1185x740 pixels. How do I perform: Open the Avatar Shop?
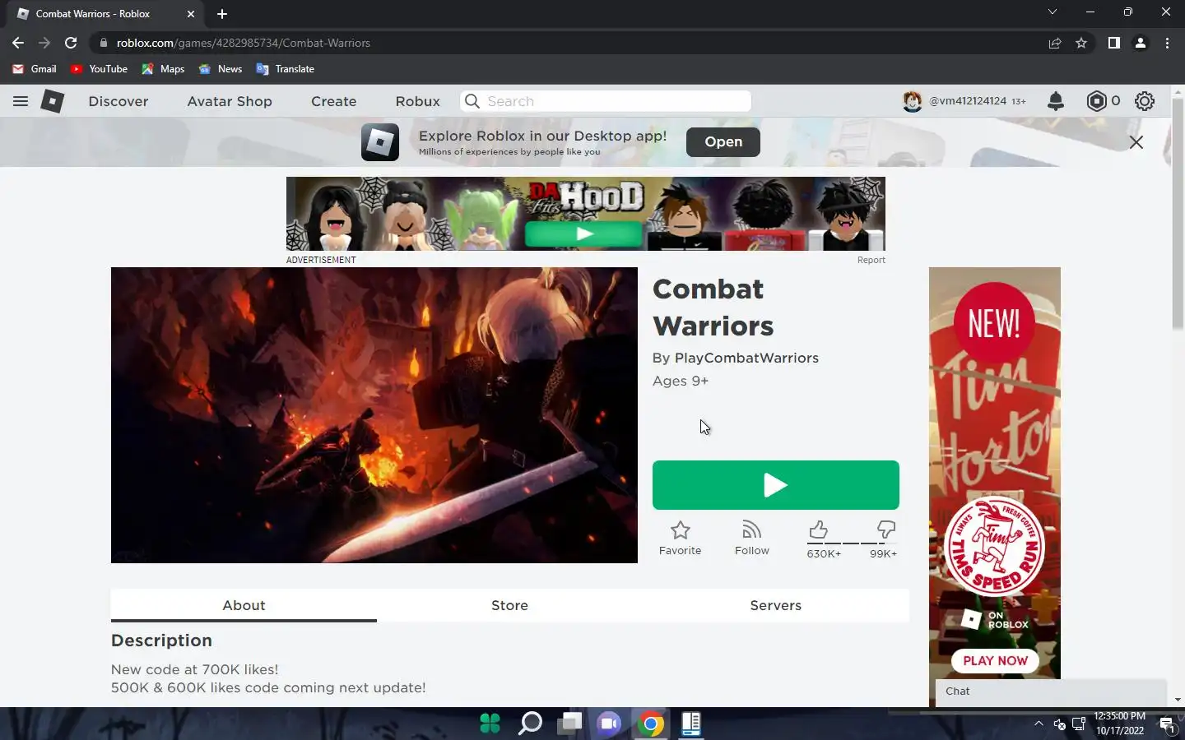[230, 101]
